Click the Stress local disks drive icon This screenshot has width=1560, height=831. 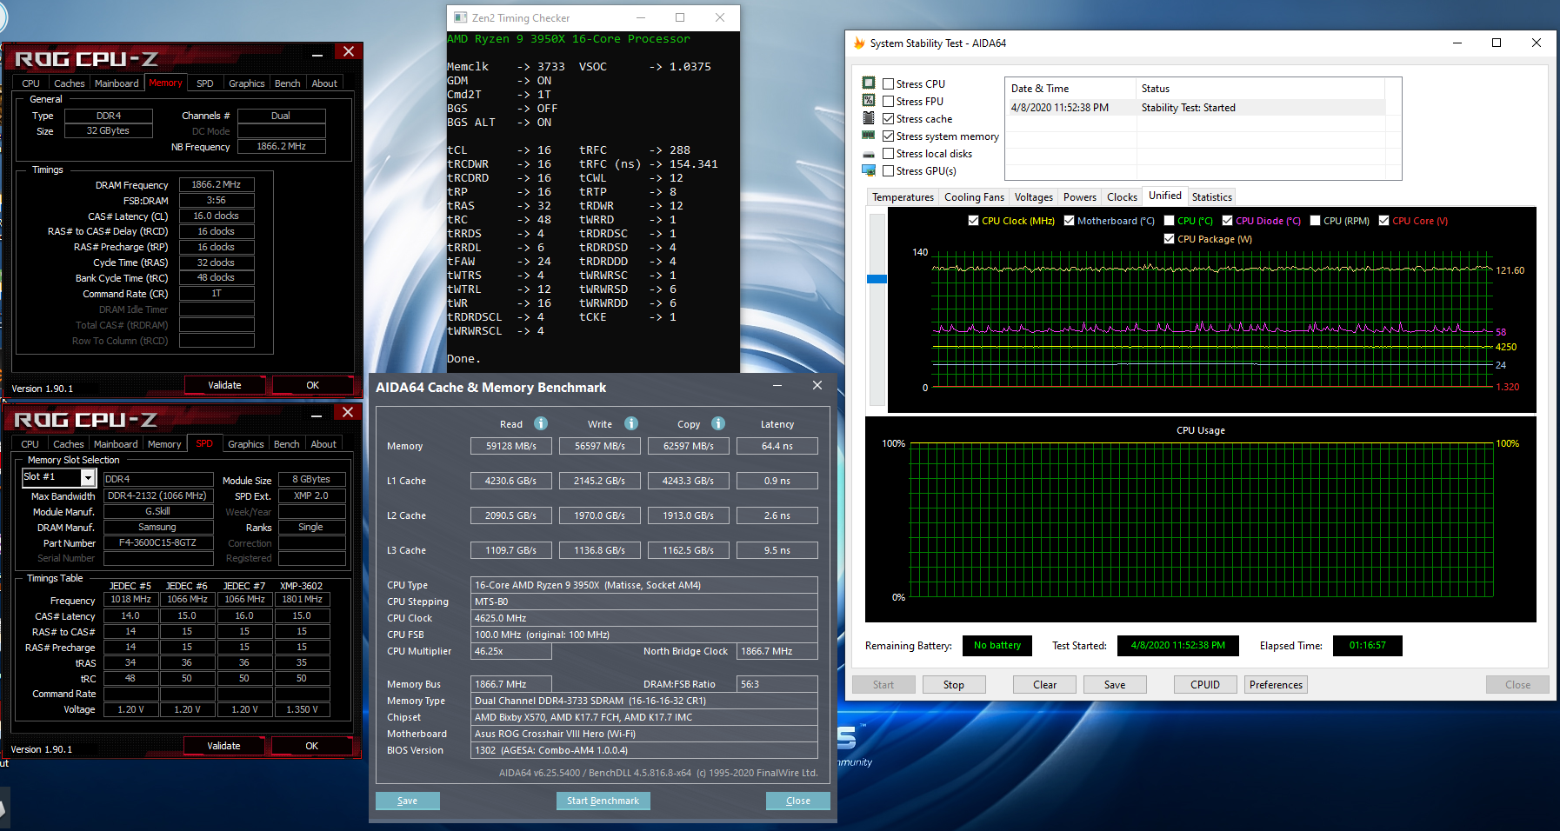869,154
